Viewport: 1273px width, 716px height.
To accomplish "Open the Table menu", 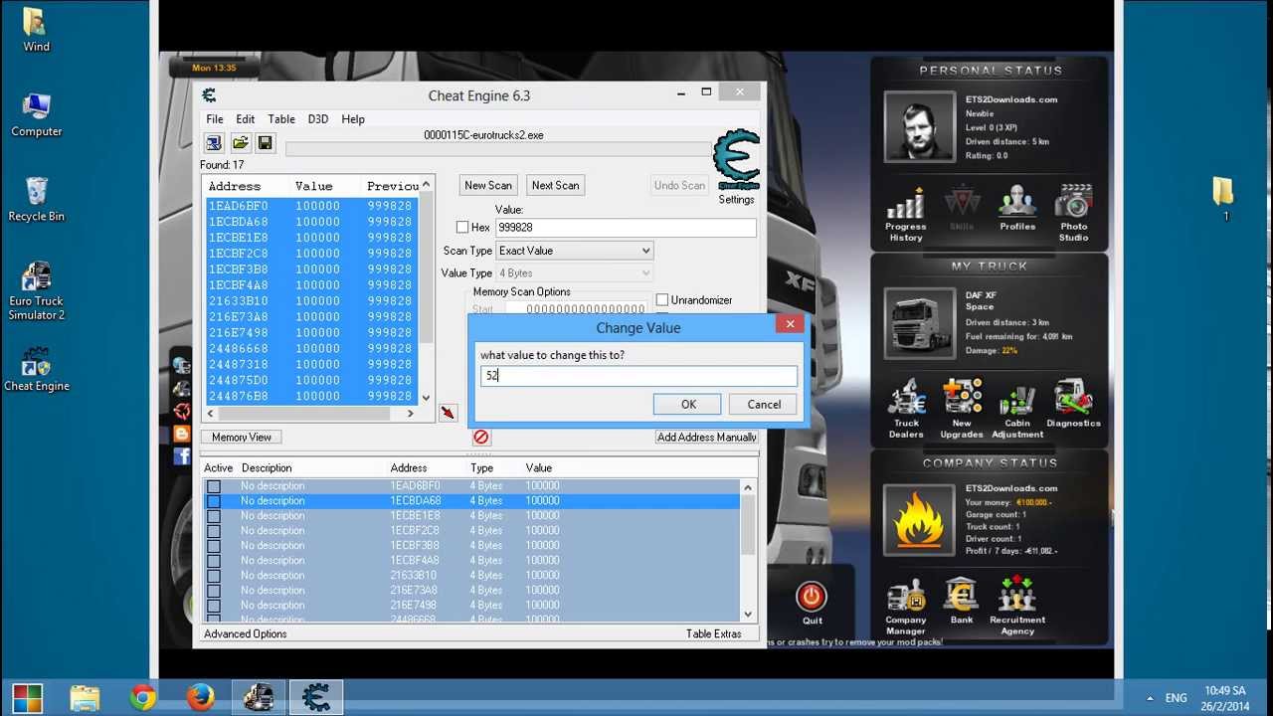I will [x=281, y=118].
